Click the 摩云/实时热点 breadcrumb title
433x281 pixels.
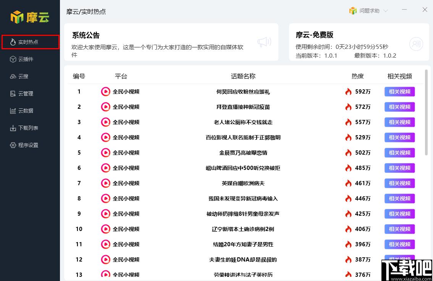pyautogui.click(x=86, y=11)
